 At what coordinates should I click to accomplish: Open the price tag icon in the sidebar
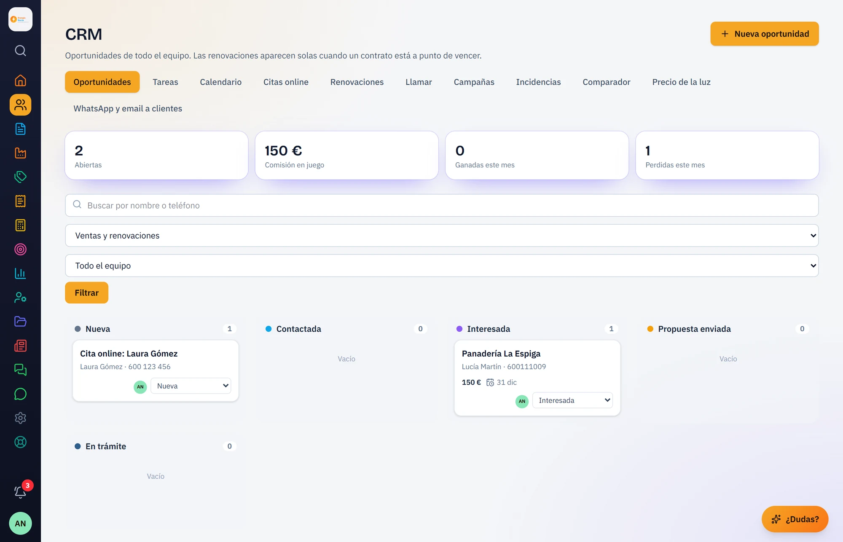[x=20, y=177]
